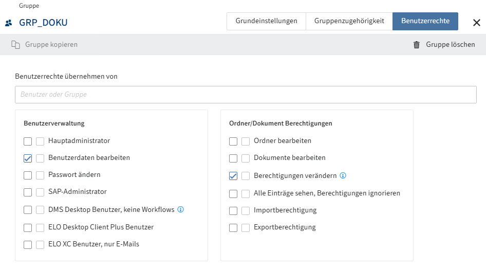The width and height of the screenshot is (486, 269).
Task: Click the SAP-Administrator label
Action: point(78,192)
